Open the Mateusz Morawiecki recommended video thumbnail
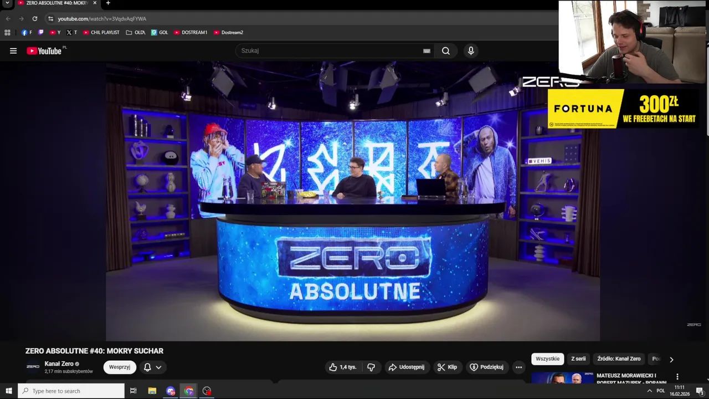This screenshot has width=709, height=399. (x=562, y=378)
